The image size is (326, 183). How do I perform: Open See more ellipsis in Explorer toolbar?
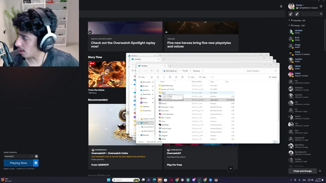coord(212,77)
